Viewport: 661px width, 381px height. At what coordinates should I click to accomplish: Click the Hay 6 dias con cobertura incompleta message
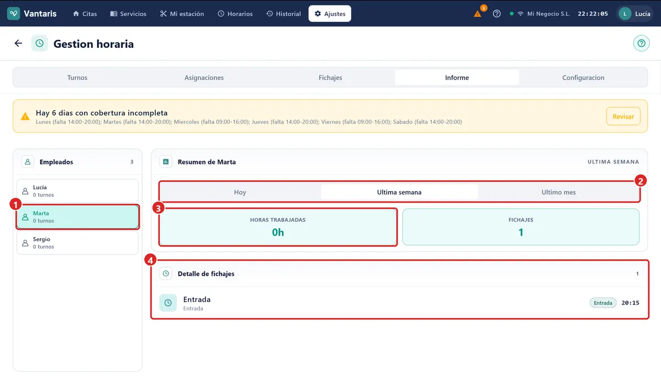coord(102,113)
